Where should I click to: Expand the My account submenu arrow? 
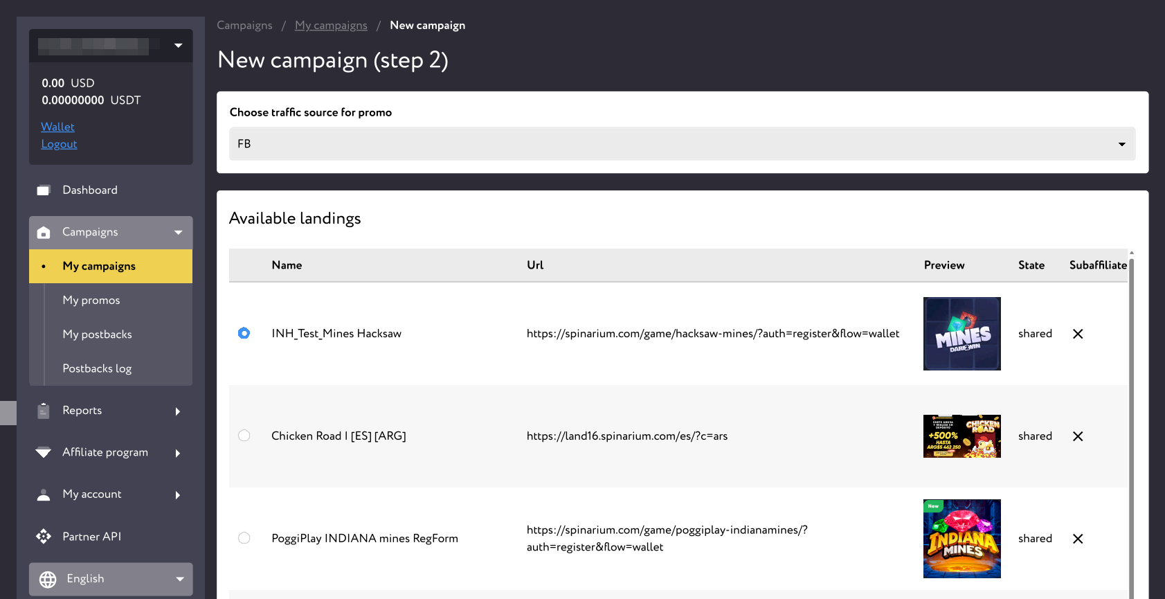(x=178, y=495)
